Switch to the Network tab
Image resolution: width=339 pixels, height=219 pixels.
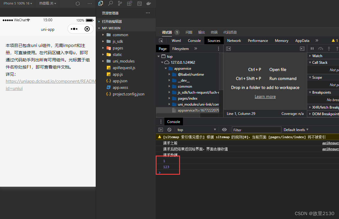click(234, 40)
